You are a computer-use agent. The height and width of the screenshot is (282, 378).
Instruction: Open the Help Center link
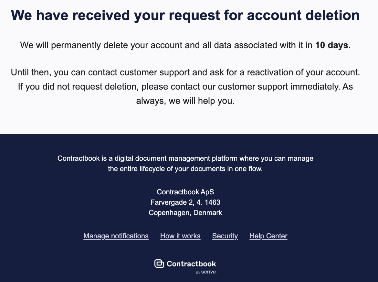point(268,236)
